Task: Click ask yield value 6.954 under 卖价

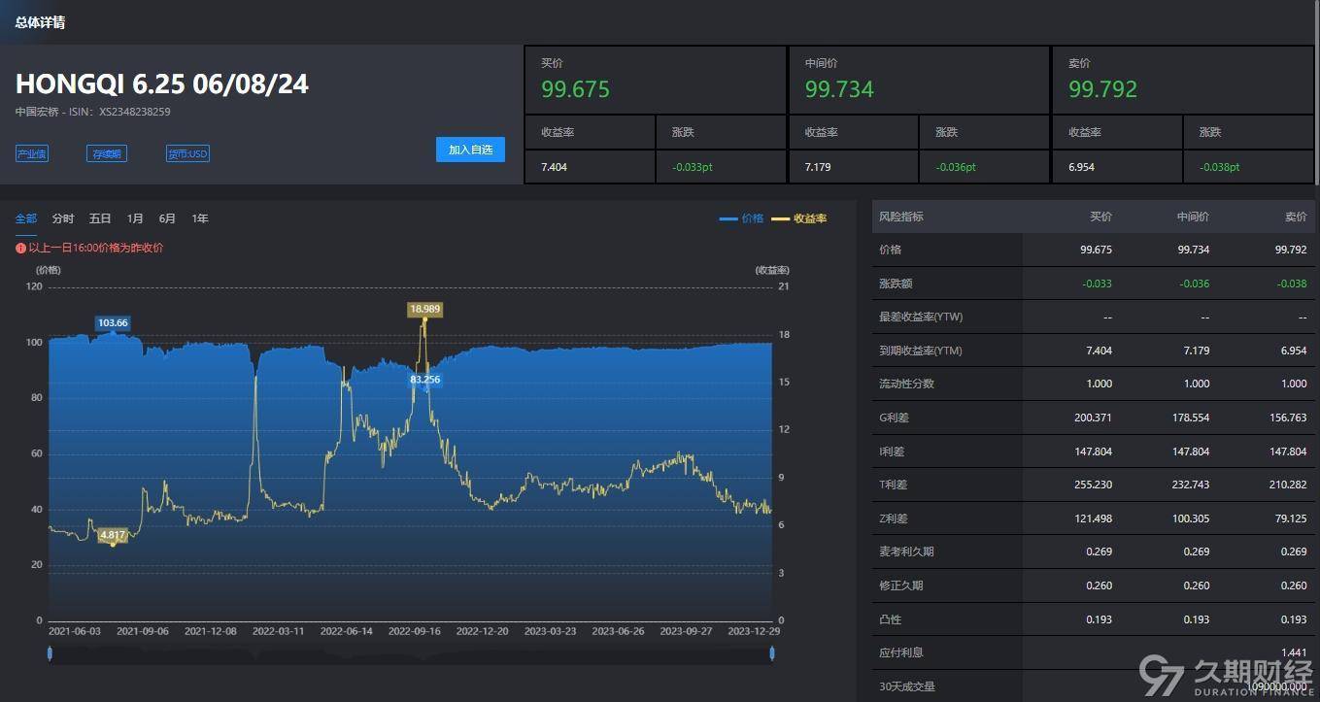Action: point(1082,167)
